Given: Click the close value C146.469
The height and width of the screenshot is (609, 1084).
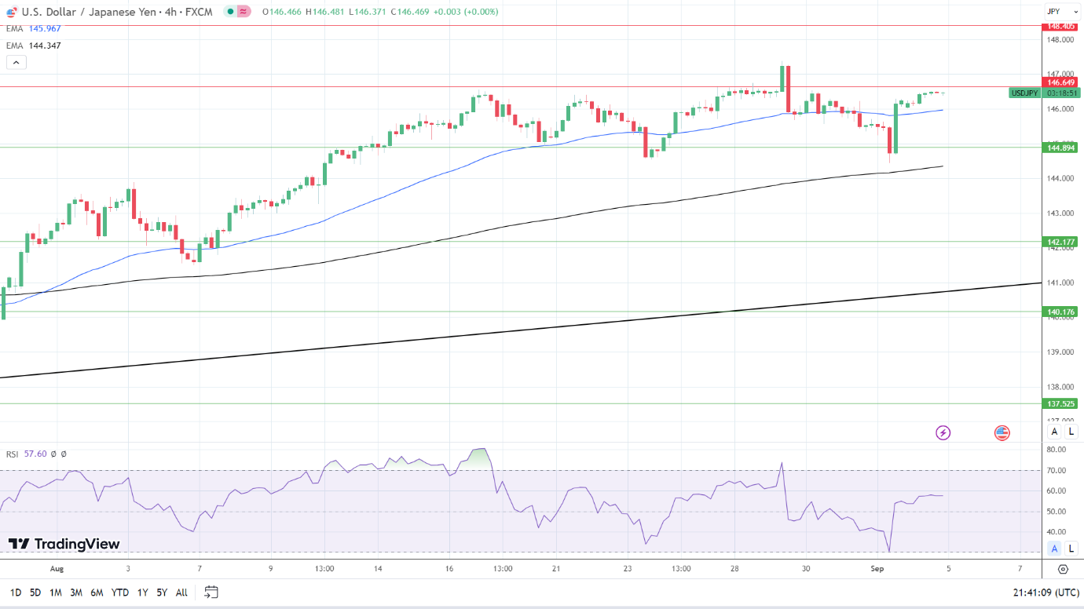Looking at the screenshot, I should [410, 12].
